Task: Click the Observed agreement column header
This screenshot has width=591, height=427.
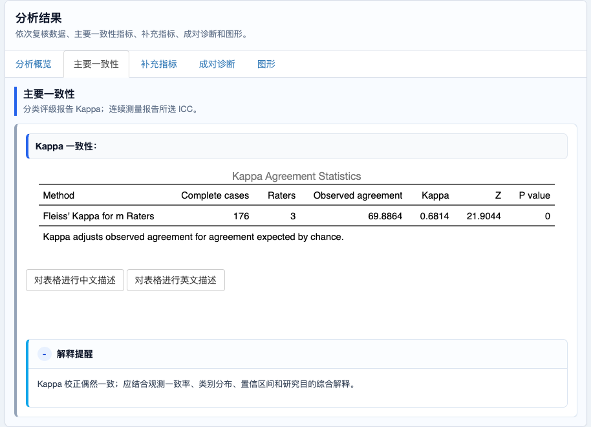Action: [x=358, y=195]
